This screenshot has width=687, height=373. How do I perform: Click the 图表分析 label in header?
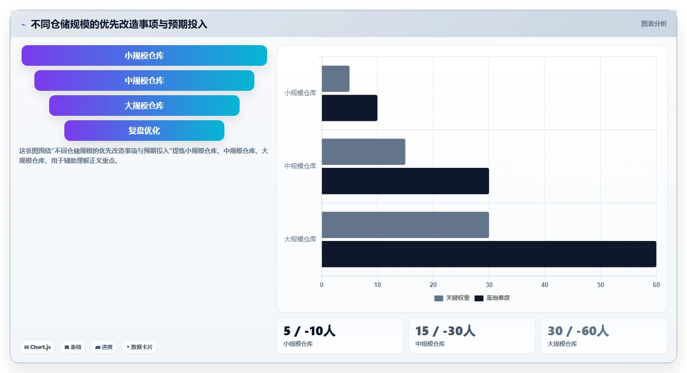click(654, 24)
